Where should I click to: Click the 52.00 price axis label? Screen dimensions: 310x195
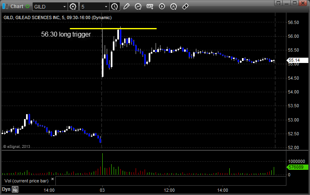click(x=293, y=148)
